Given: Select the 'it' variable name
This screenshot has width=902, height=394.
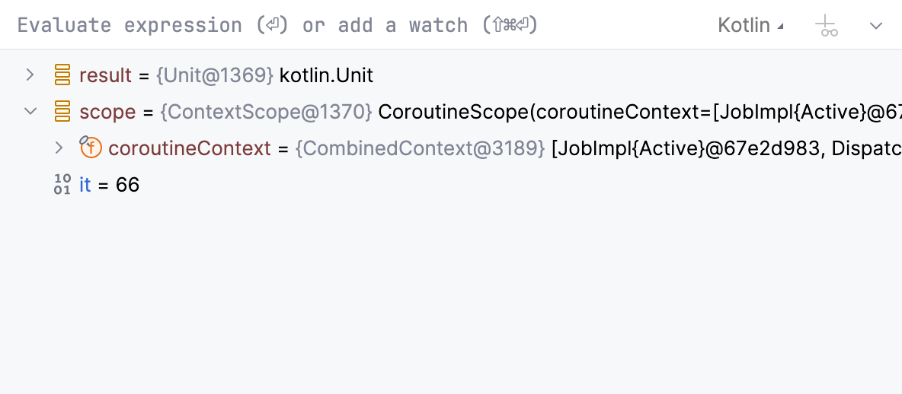Looking at the screenshot, I should [85, 185].
